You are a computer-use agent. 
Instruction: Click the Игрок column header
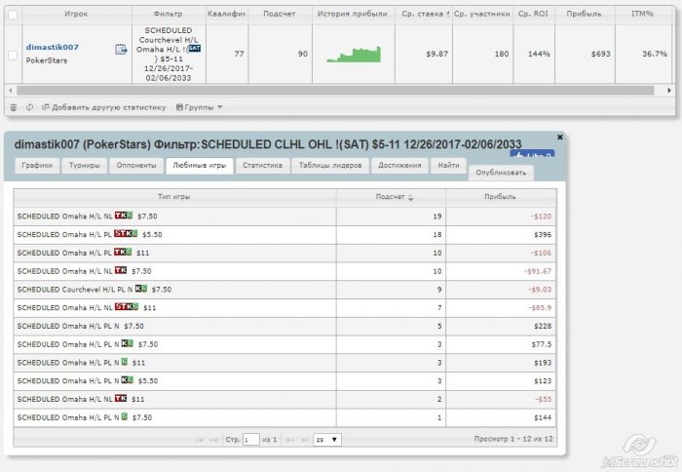77,14
